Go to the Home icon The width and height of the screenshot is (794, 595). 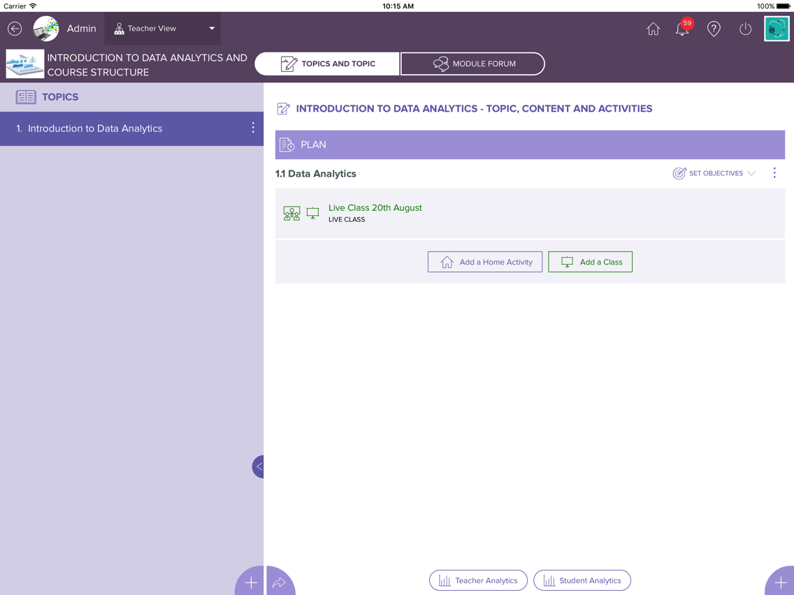click(x=654, y=29)
